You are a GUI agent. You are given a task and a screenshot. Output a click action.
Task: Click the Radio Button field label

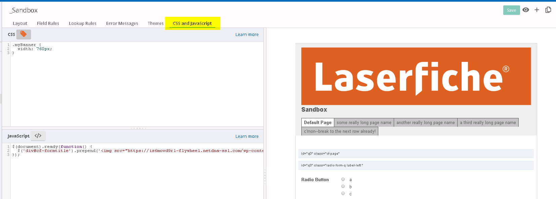click(315, 180)
